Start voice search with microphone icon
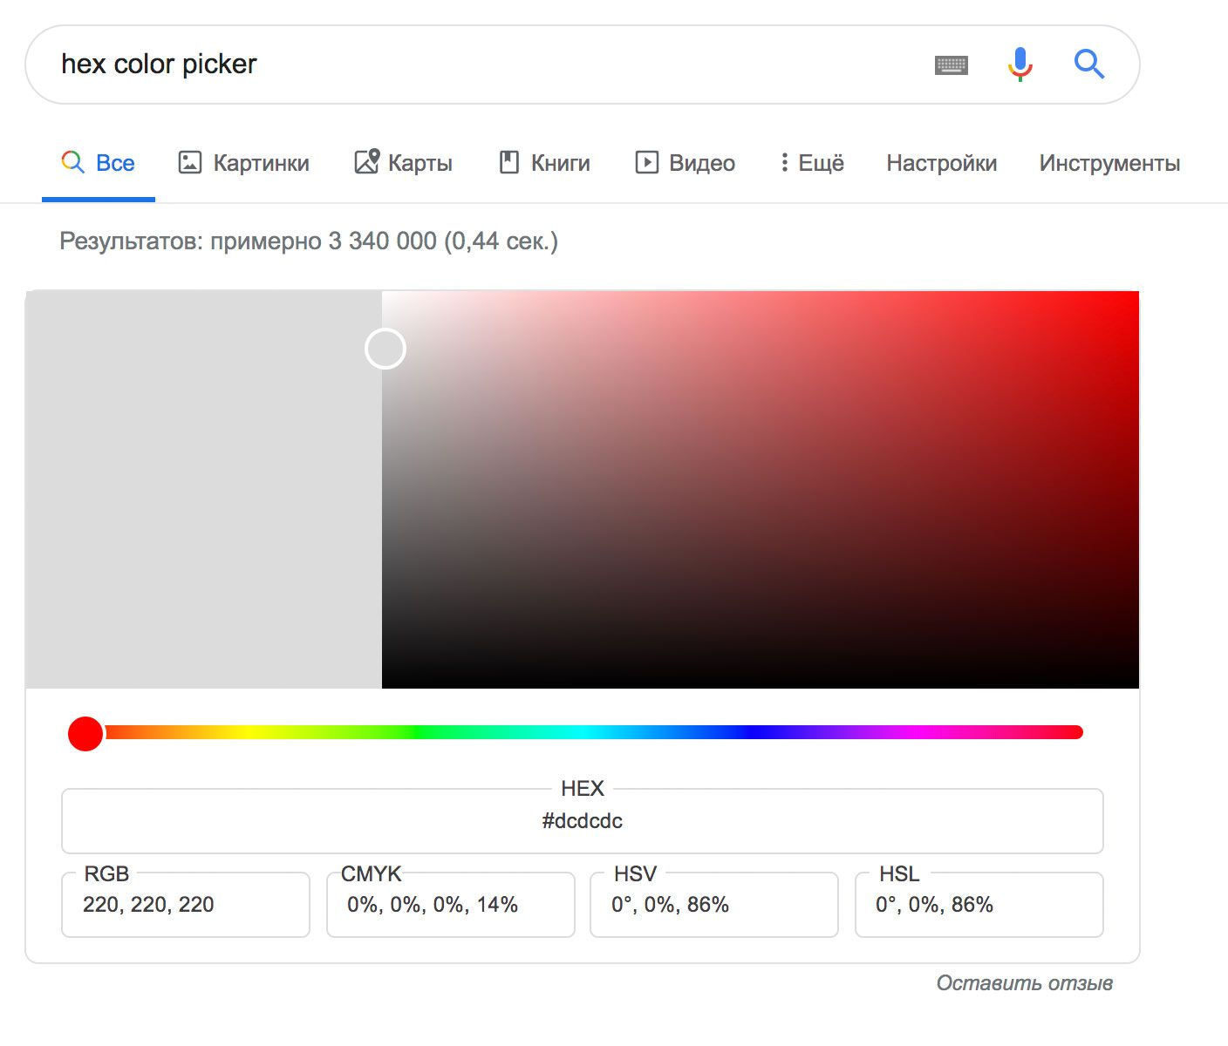Viewport: 1228px width, 1046px height. click(x=1020, y=65)
